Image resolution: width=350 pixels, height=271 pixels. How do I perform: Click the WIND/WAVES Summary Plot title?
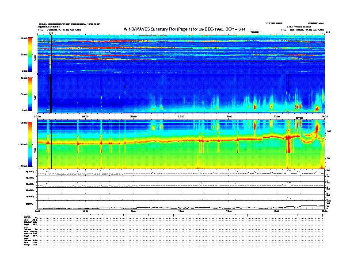[184, 29]
